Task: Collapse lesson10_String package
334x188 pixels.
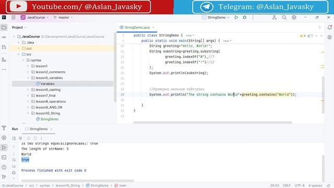Action: [x=28, y=113]
